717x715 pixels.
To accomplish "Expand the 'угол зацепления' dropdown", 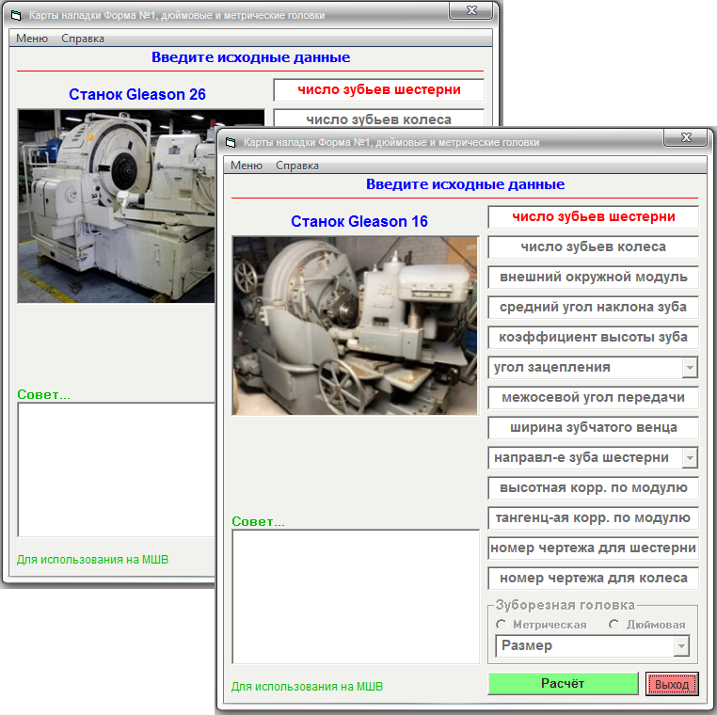I will pos(690,368).
